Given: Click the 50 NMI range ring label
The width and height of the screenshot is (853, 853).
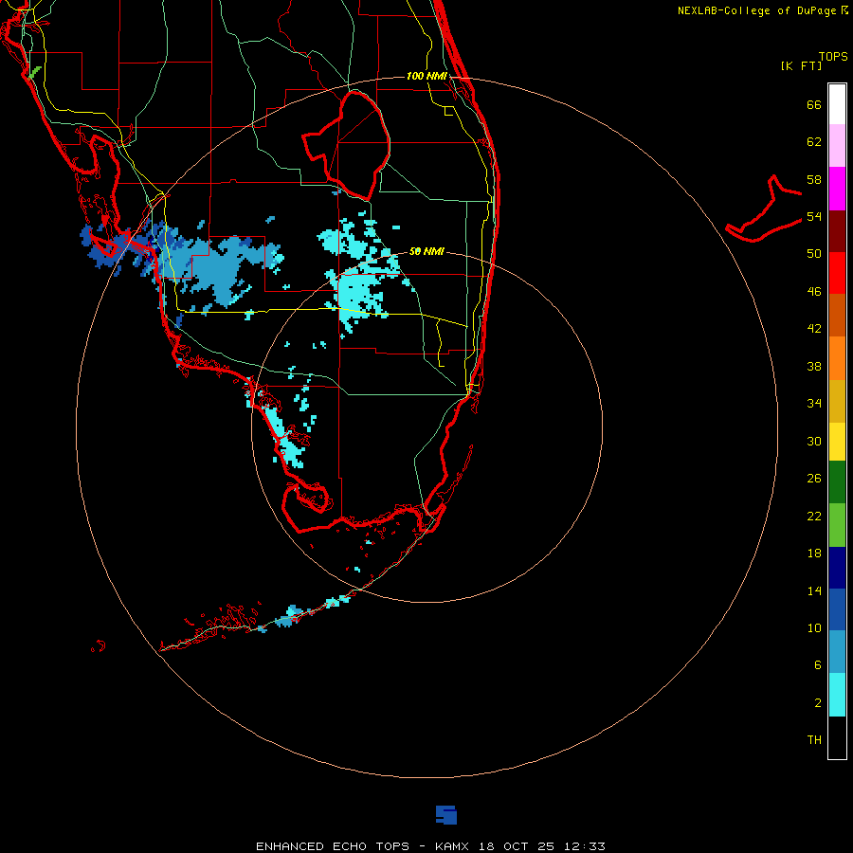Looking at the screenshot, I should point(426,251).
